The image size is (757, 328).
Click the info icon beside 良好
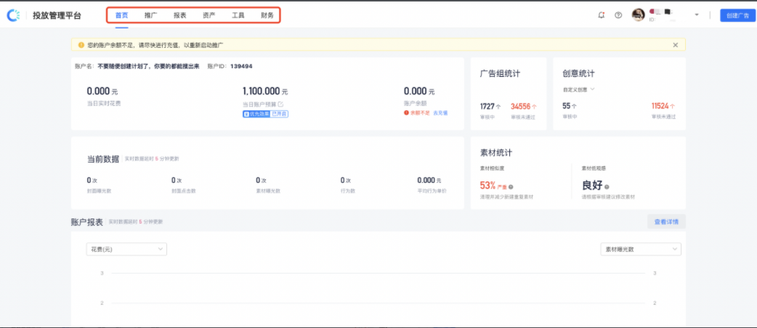(x=607, y=186)
